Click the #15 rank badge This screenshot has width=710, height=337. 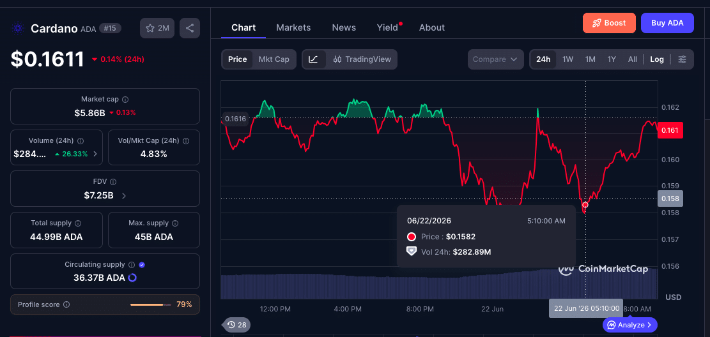click(x=110, y=29)
